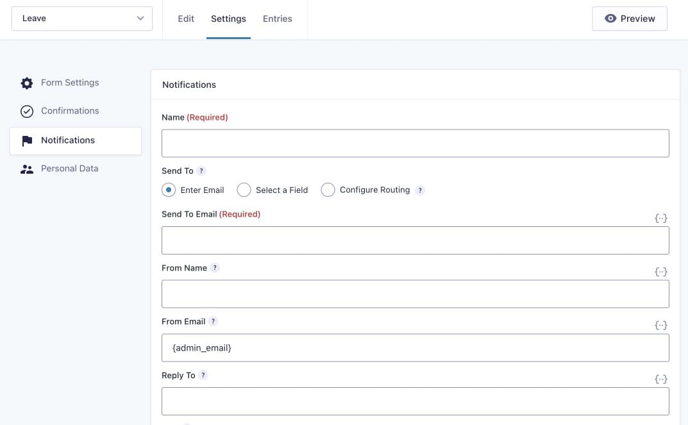Open the Settings tab
The height and width of the screenshot is (425, 688).
(228, 19)
